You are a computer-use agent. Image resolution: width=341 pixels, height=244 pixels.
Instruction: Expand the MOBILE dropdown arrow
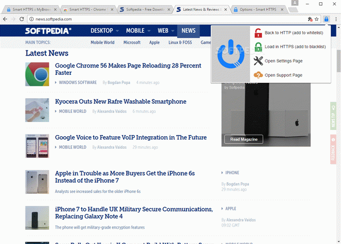(x=149, y=31)
